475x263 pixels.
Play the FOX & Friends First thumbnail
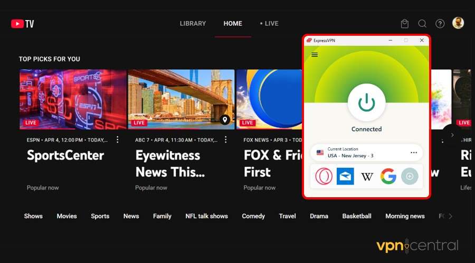tap(269, 99)
